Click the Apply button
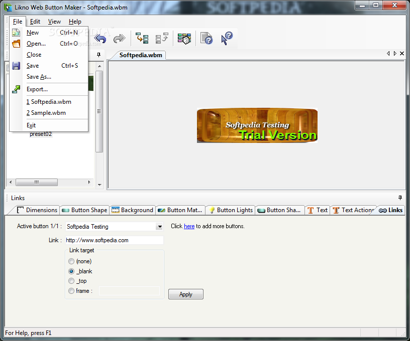The image size is (410, 341). [185, 294]
